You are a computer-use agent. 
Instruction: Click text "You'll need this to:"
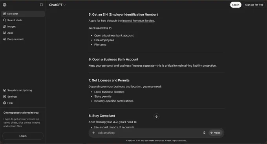[x=100, y=28]
